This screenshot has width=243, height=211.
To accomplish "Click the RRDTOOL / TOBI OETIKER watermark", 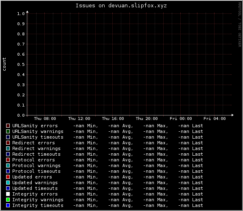I will pos(240,25).
